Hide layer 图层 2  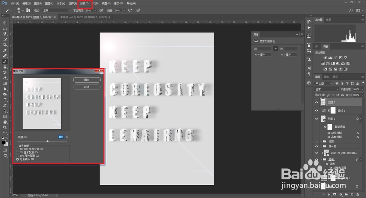tap(317, 119)
